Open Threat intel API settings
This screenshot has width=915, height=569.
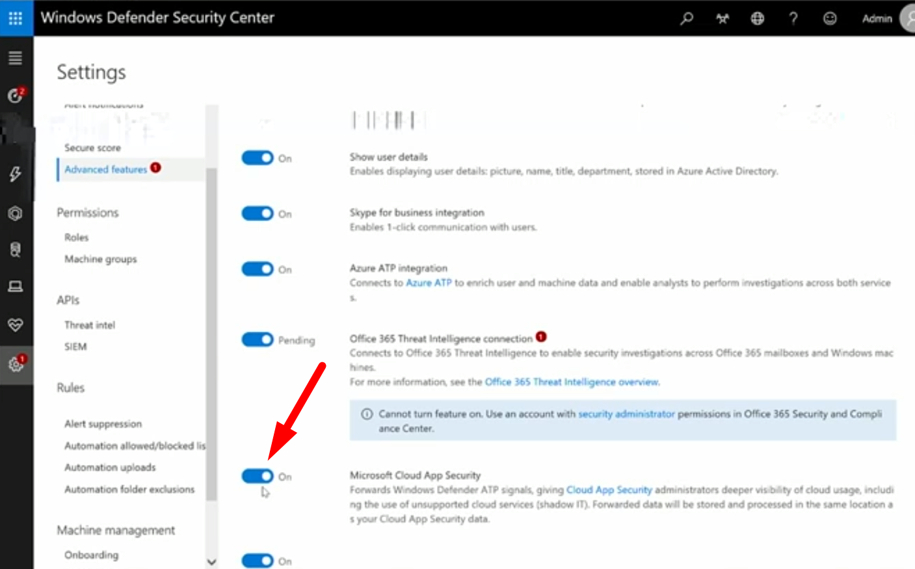[x=90, y=325]
